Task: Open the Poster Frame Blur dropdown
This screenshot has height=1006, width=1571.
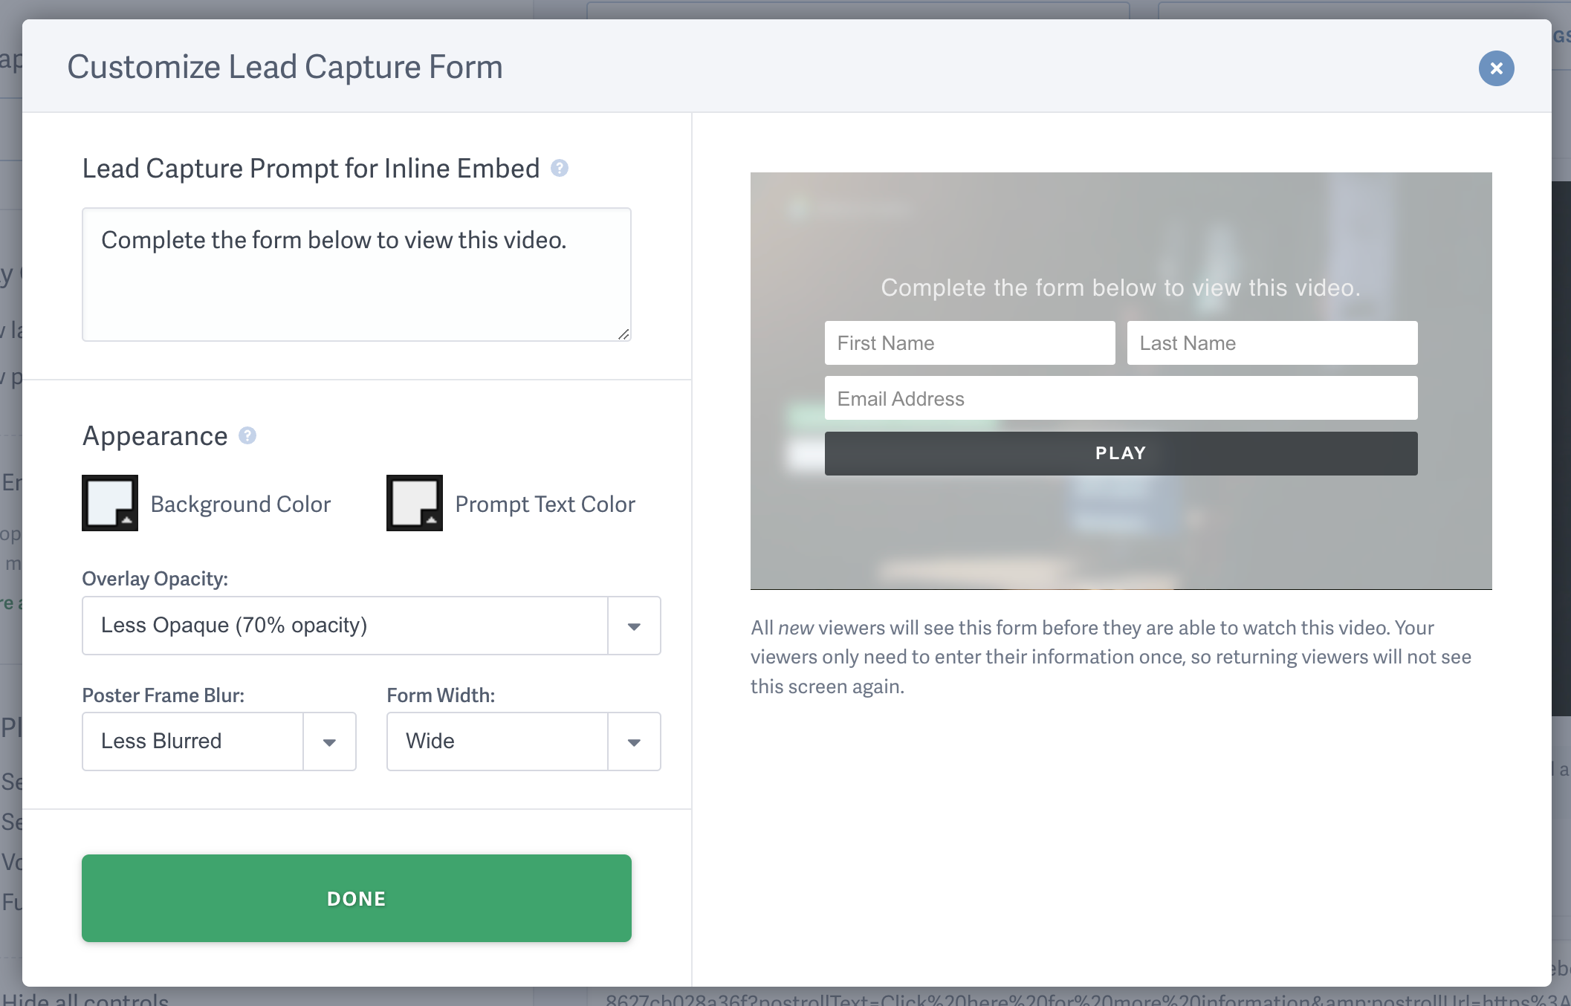Action: [193, 741]
